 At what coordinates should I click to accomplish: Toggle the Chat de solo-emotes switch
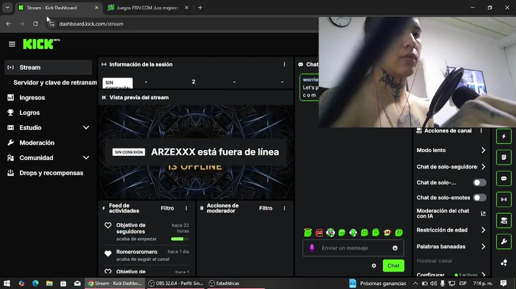click(479, 197)
